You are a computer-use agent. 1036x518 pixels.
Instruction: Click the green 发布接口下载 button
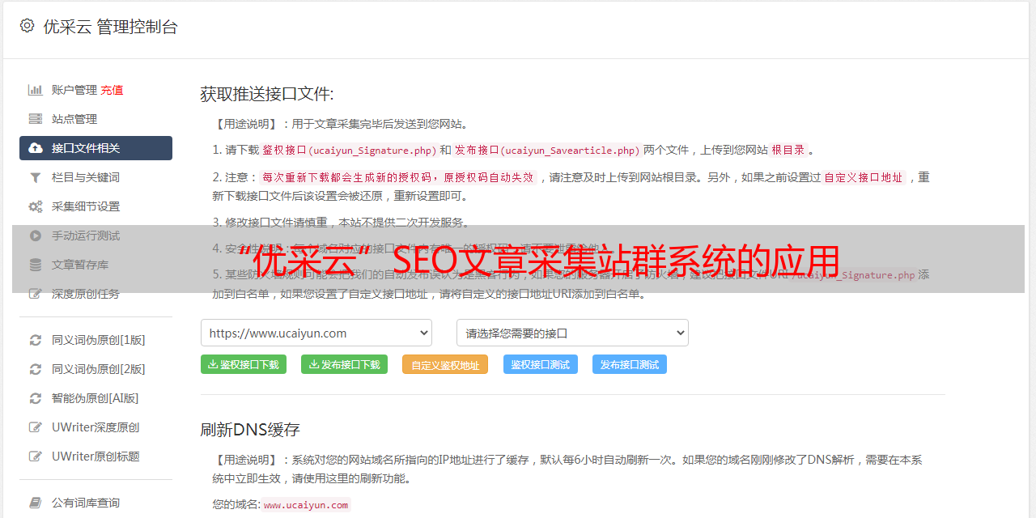[344, 364]
